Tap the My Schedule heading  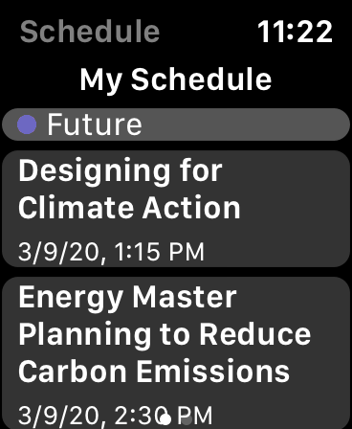(176, 79)
